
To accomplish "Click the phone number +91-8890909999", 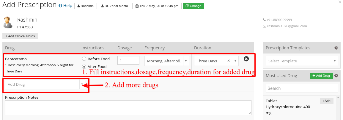I will point(279,20).
